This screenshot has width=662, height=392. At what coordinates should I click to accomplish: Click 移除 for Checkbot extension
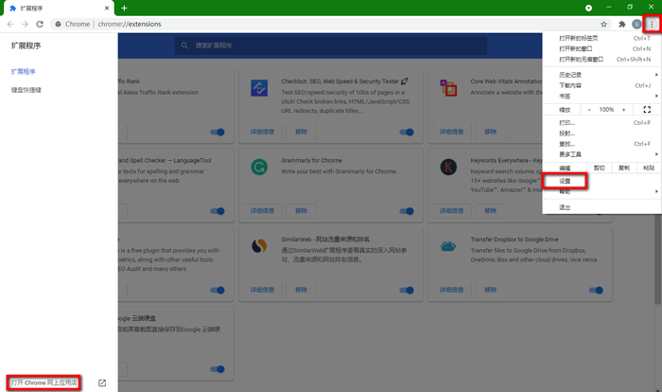(301, 132)
